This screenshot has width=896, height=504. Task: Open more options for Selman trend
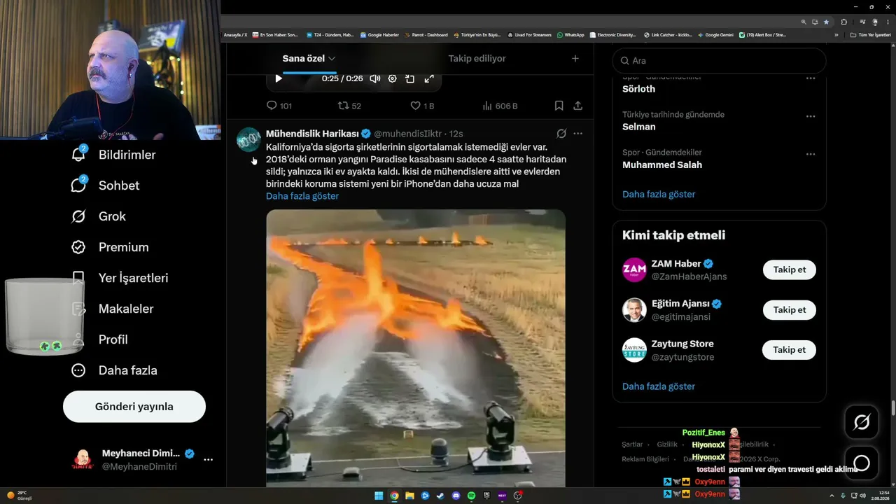pyautogui.click(x=811, y=116)
